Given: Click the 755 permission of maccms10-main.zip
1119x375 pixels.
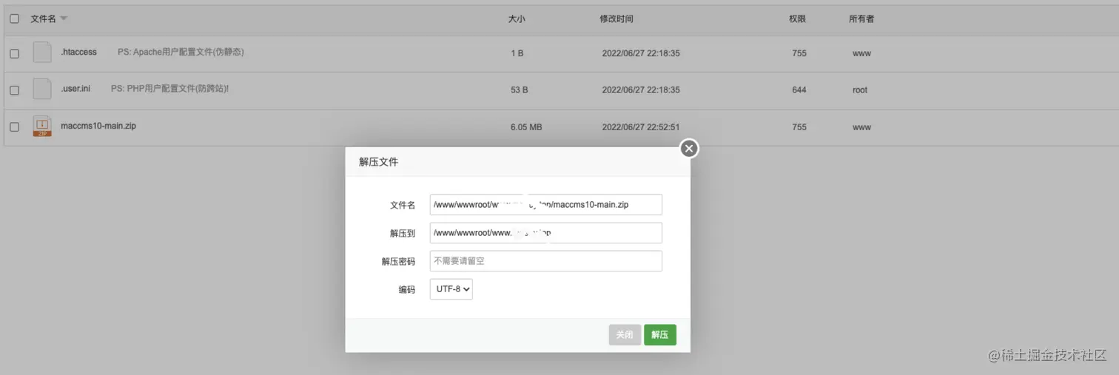Looking at the screenshot, I should [x=799, y=127].
